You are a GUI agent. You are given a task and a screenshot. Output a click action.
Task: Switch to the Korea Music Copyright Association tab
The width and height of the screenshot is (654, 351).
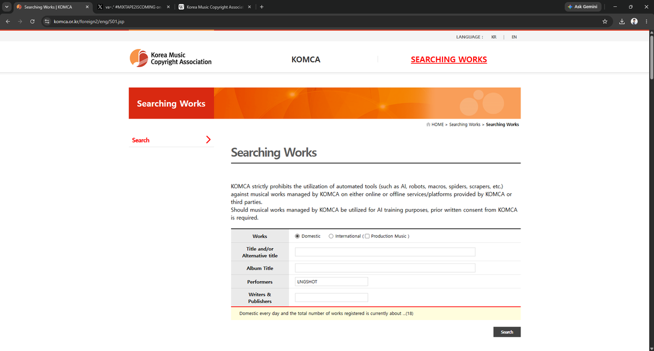215,7
